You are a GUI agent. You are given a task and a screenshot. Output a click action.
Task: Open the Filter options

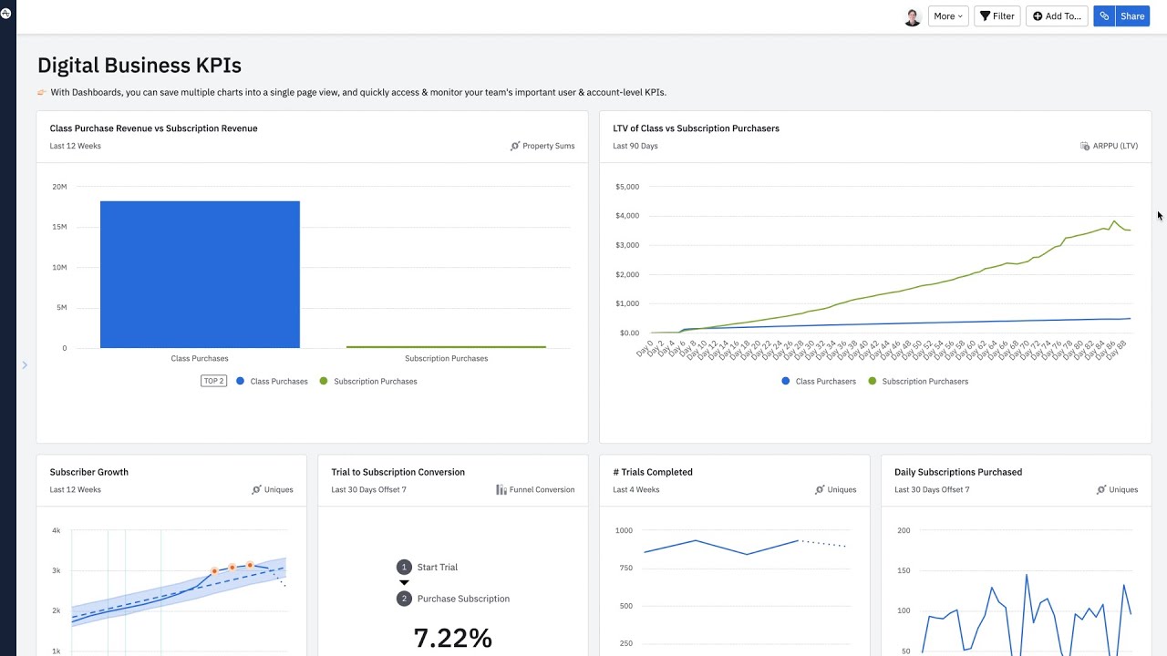click(997, 16)
